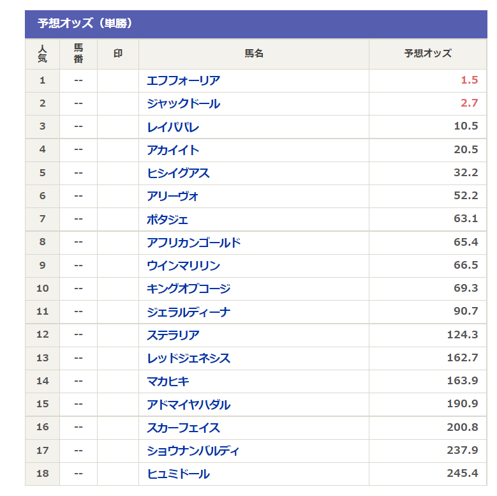Open the ヒシイグアス link
The image size is (497, 496).
click(178, 173)
